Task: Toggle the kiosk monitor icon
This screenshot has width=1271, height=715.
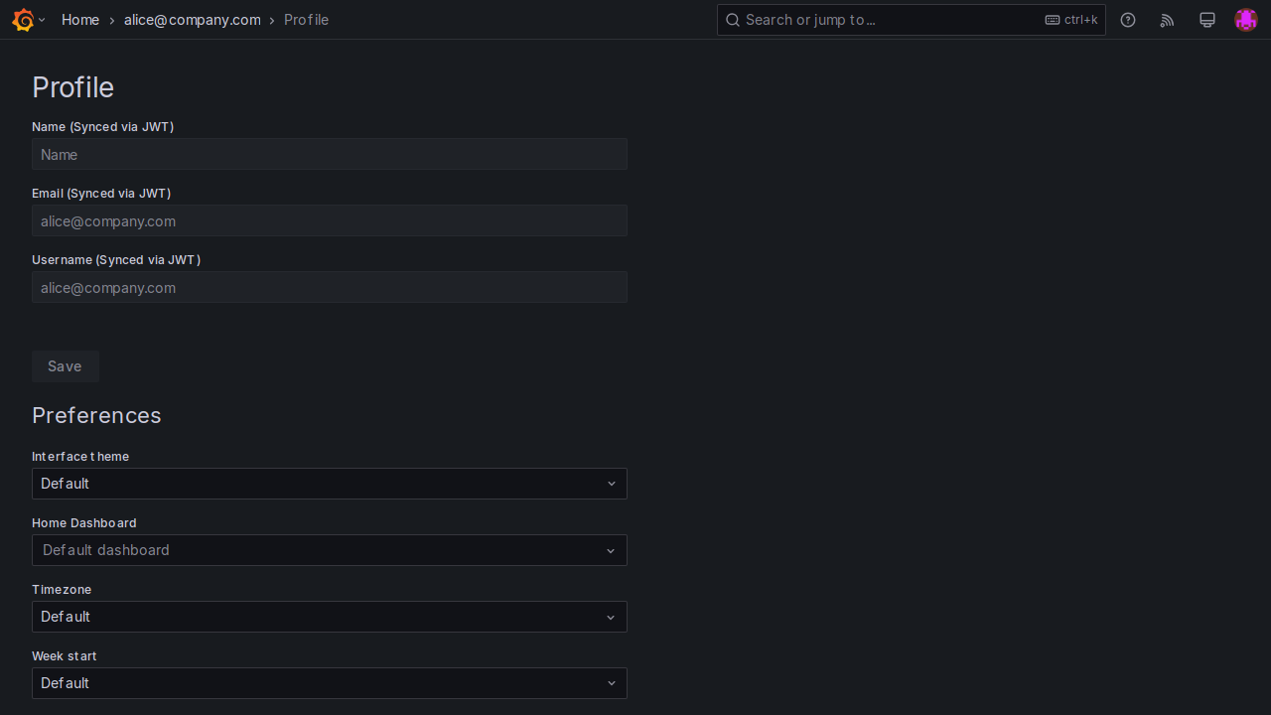Action: point(1207,20)
